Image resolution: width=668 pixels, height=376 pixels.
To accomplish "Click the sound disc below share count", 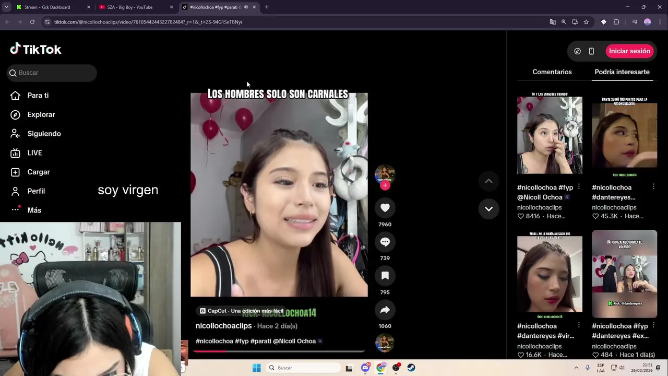I will point(385,343).
